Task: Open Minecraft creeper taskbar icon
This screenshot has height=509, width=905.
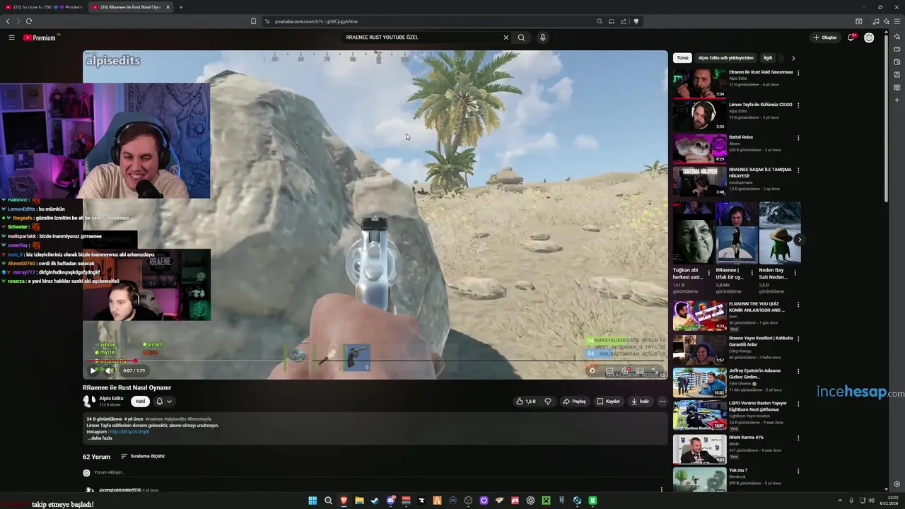Action: pyautogui.click(x=546, y=501)
